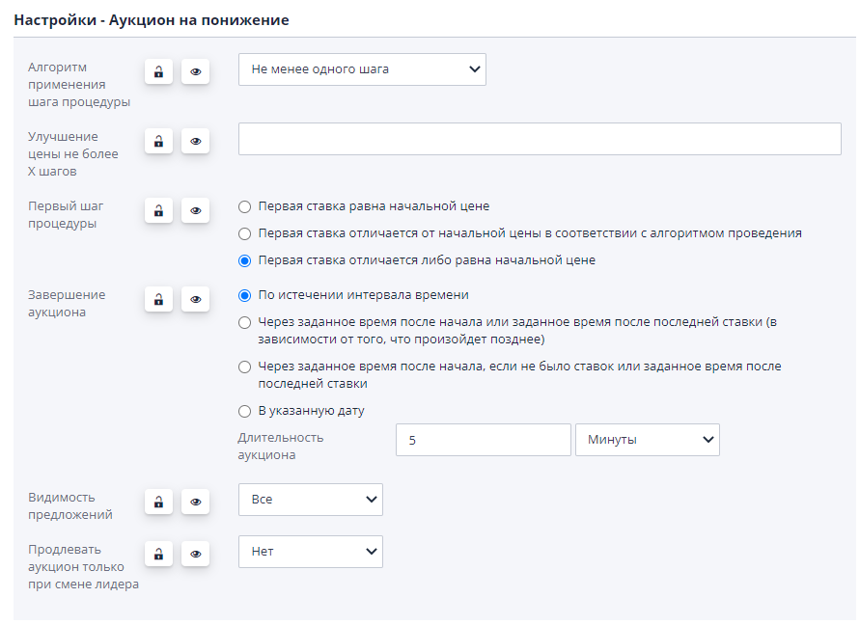The image size is (860, 625).
Task: Expand Видимость предложений dropdown showing Все
Action: tap(310, 500)
